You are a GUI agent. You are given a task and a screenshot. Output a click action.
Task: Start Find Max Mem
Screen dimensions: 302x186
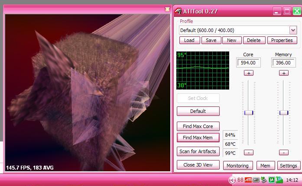198,138
